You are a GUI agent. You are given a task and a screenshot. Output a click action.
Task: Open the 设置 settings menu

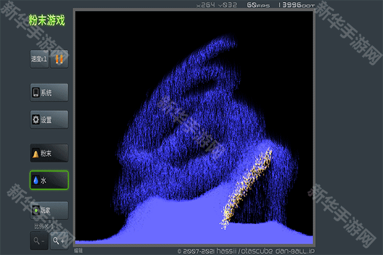coord(49,119)
